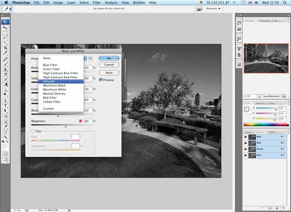Viewport: 291px width, 212px height.
Task: Select the Lasso tool
Action: pos(5,38)
